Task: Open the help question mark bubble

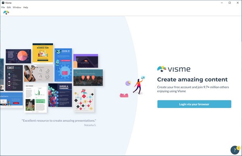Action: click(x=235, y=150)
